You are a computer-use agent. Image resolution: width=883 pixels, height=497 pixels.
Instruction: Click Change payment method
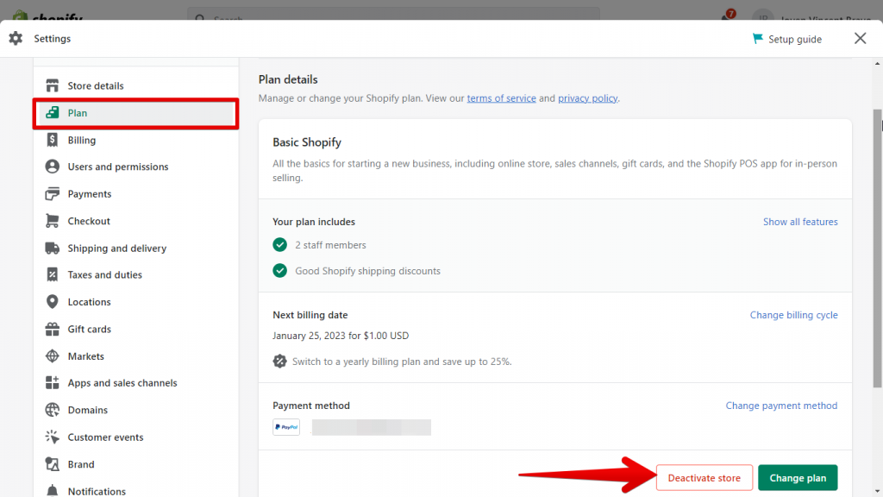(781, 406)
